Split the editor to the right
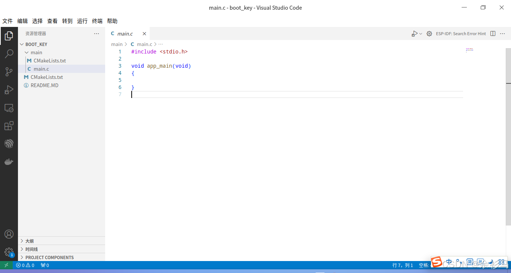The image size is (511, 273). [x=493, y=34]
